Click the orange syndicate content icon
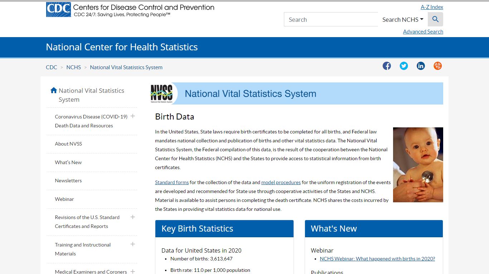The height and width of the screenshot is (274, 489). point(437,66)
